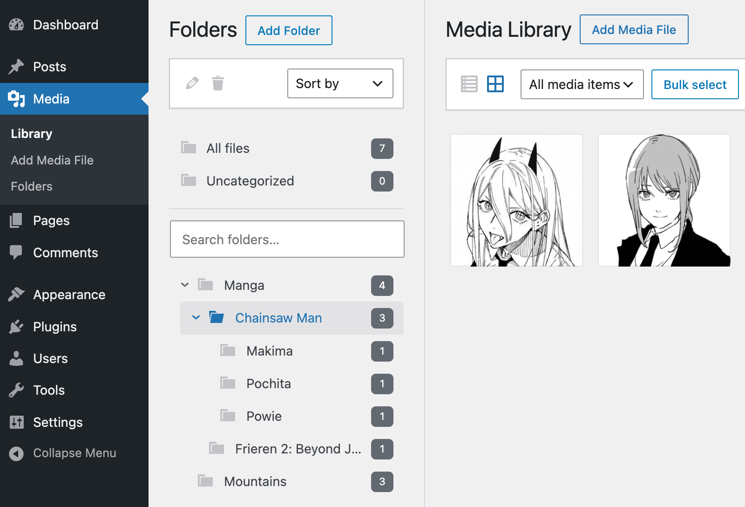
Task: Select the Manga folder label
Action: pyautogui.click(x=244, y=285)
